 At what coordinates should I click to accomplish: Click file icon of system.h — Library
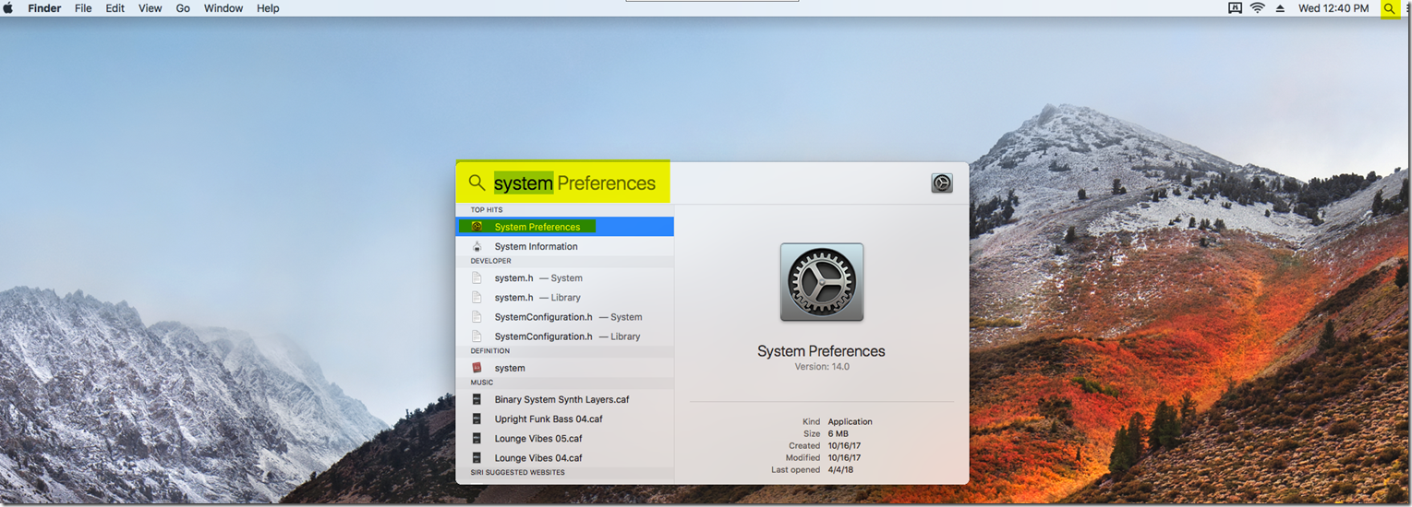tap(477, 298)
